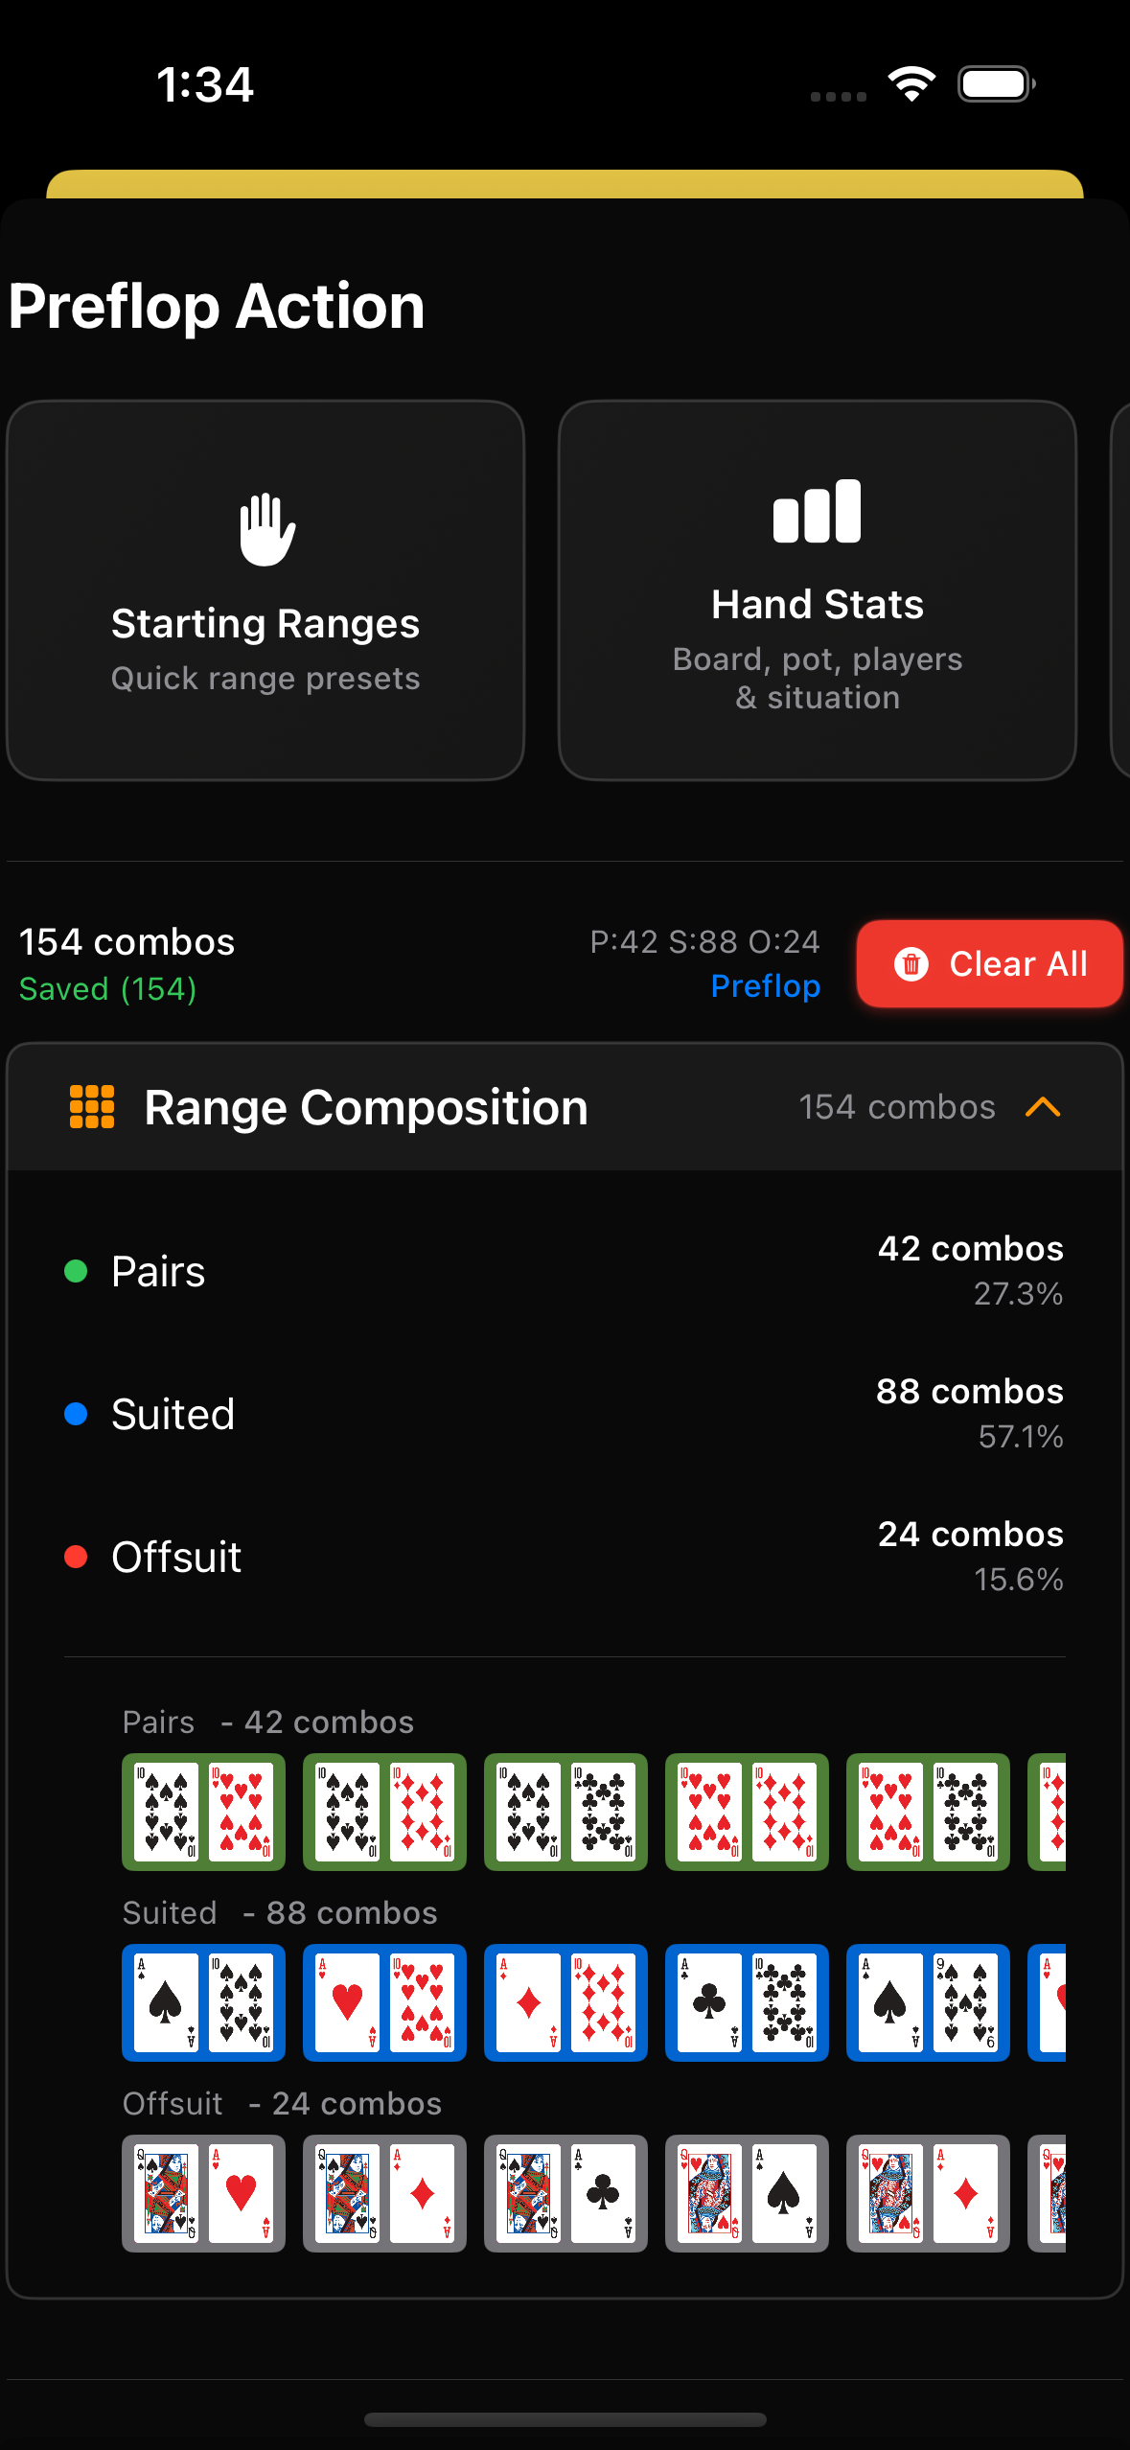Tap the blue Suited dot indicator
This screenshot has height=2450, width=1130.
[x=76, y=1414]
